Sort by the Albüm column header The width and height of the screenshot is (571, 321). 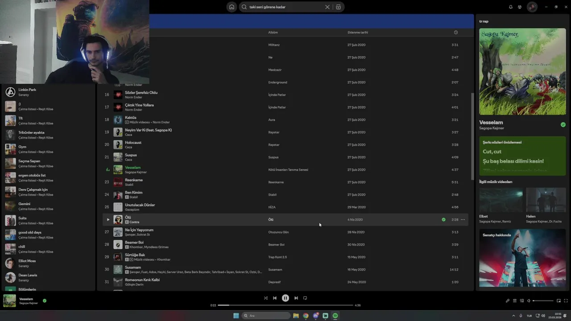(273, 32)
